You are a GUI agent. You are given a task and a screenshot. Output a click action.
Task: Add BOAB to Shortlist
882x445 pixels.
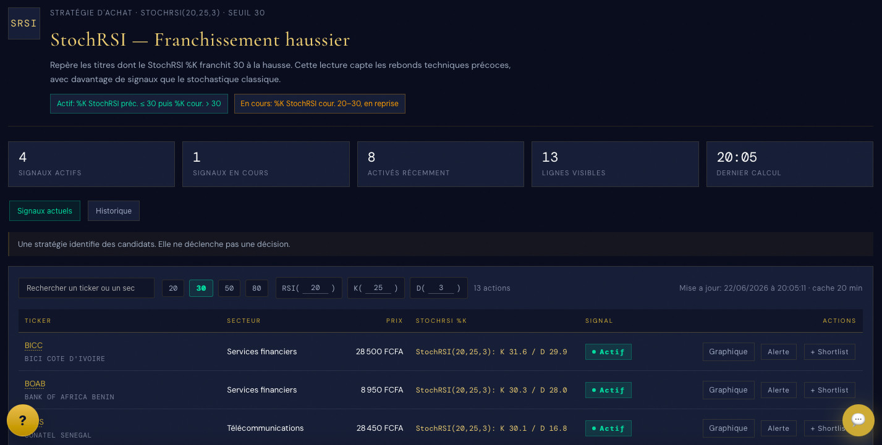(829, 390)
